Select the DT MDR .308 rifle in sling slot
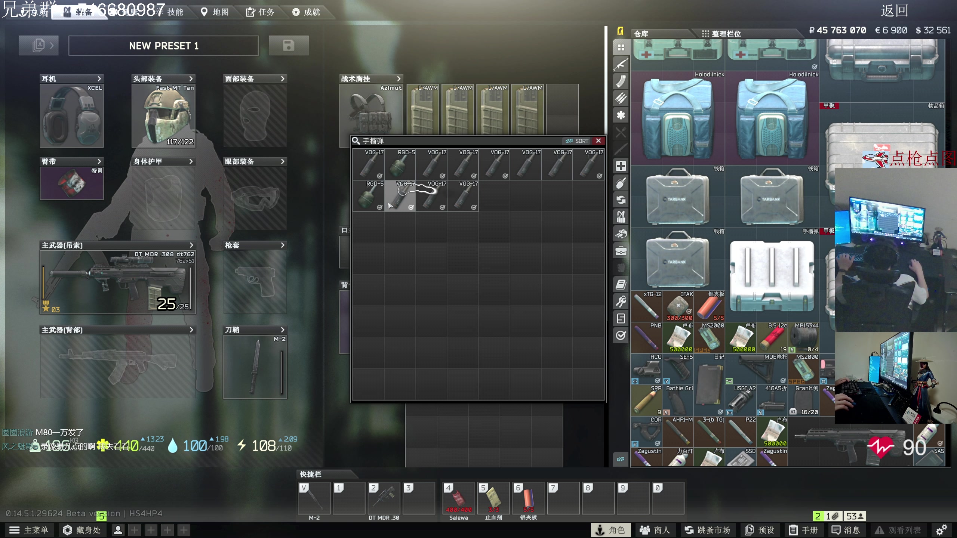 click(118, 282)
